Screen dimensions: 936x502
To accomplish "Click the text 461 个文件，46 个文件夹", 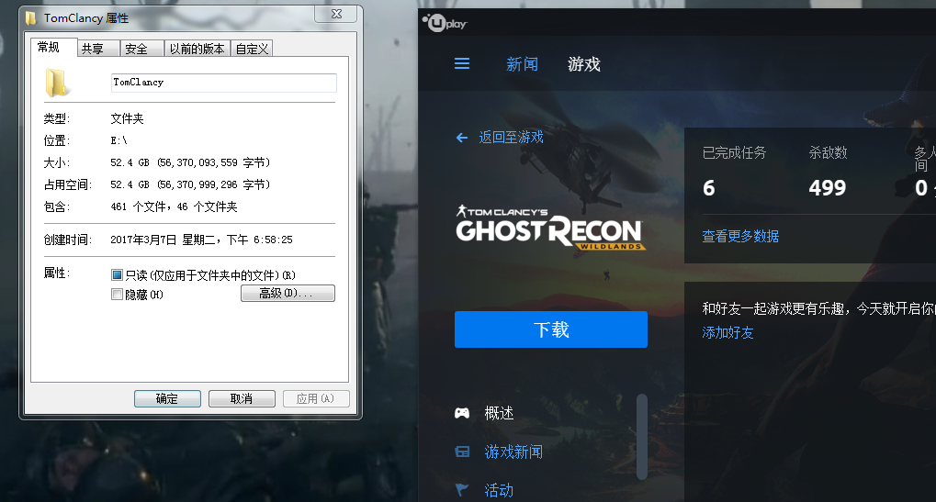I will tap(174, 206).
